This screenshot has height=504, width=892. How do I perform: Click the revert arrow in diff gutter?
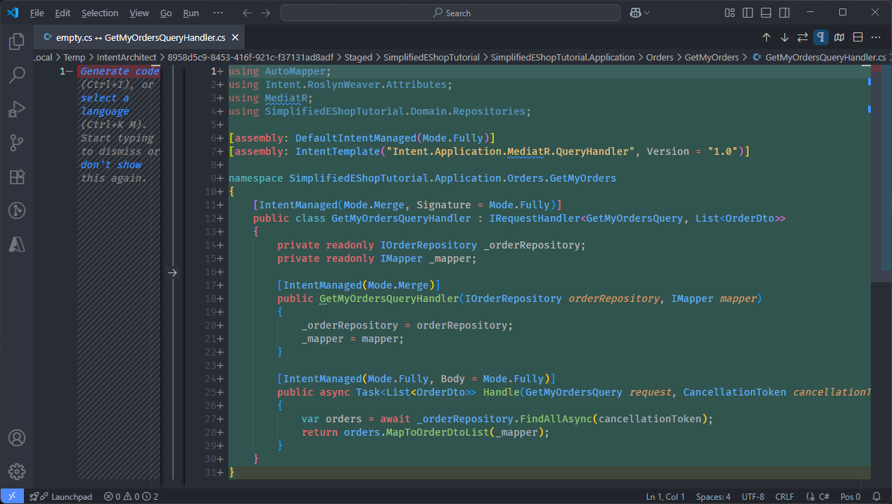tap(173, 272)
